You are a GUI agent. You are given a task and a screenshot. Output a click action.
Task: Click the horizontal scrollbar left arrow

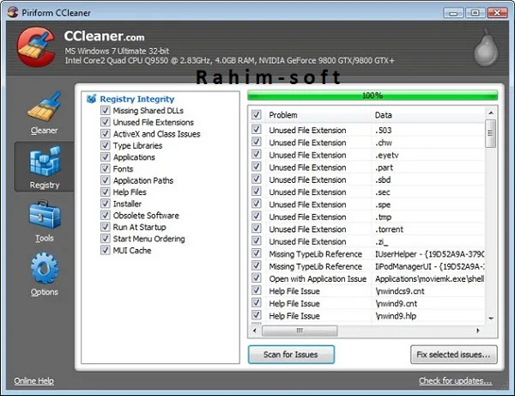point(255,331)
